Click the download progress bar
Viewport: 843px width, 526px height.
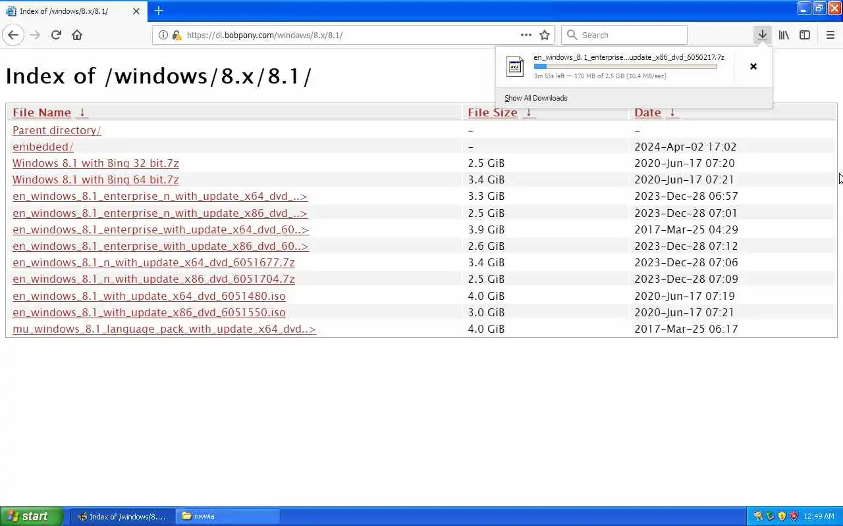coord(625,66)
